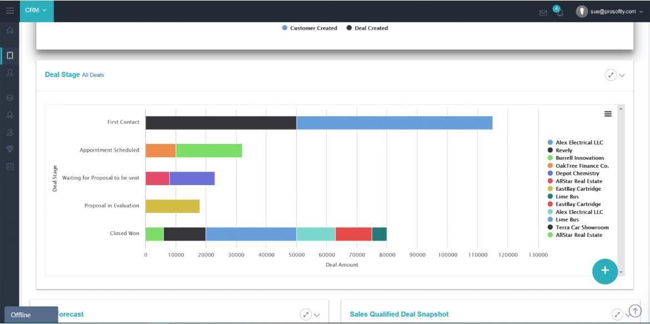Open the hamburger menu in top bar
The height and width of the screenshot is (324, 650).
[9, 11]
